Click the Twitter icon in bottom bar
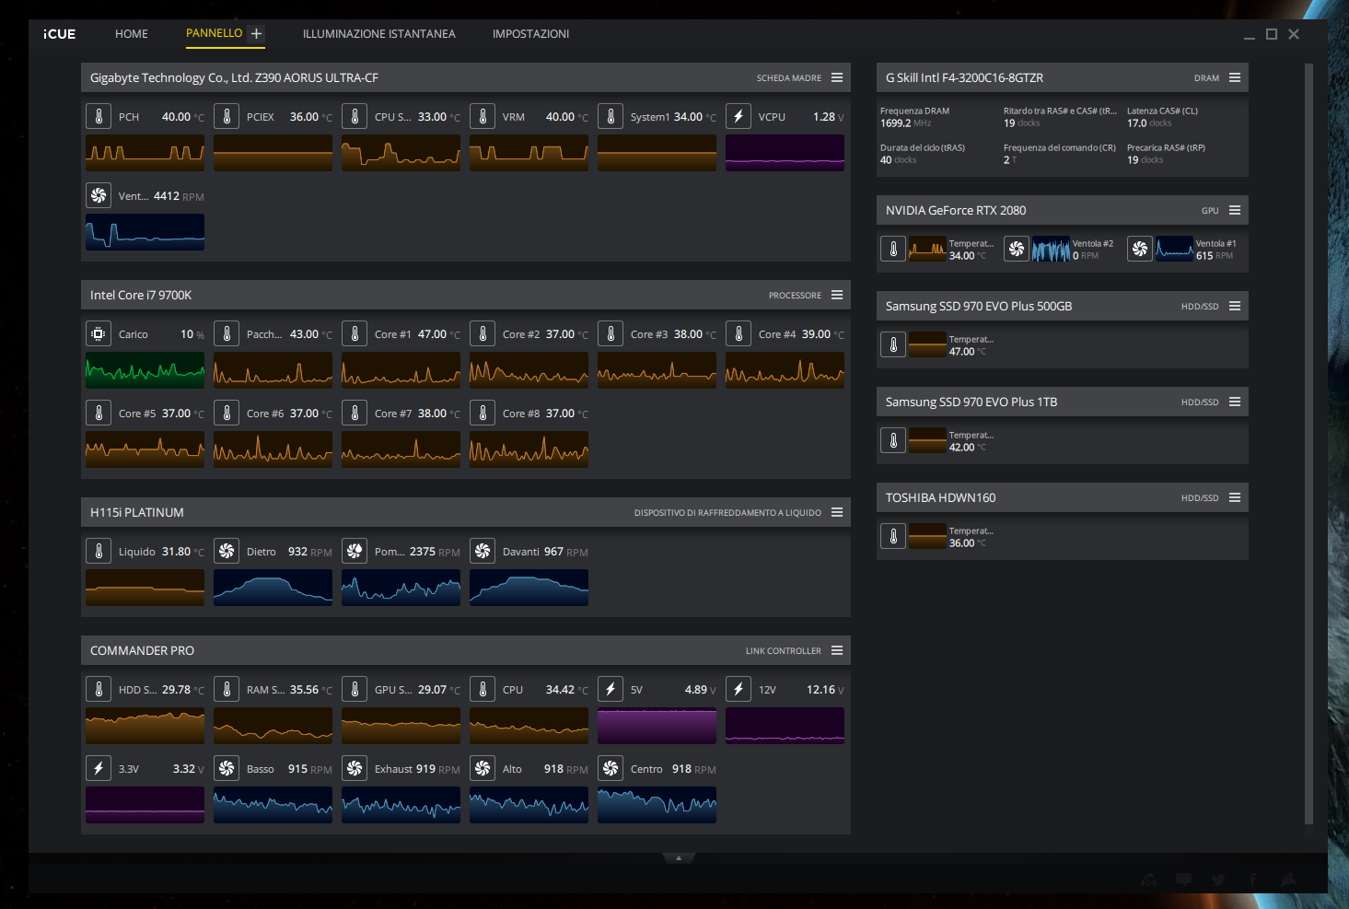 pyautogui.click(x=1218, y=880)
